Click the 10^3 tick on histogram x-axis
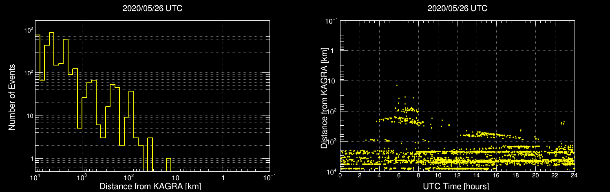Screen dimensions: 610x192 click(x=82, y=177)
